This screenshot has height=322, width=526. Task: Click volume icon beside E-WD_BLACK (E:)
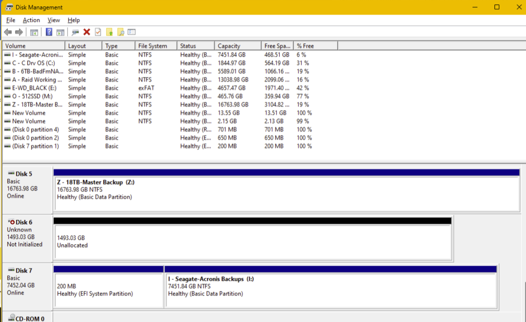[7, 88]
